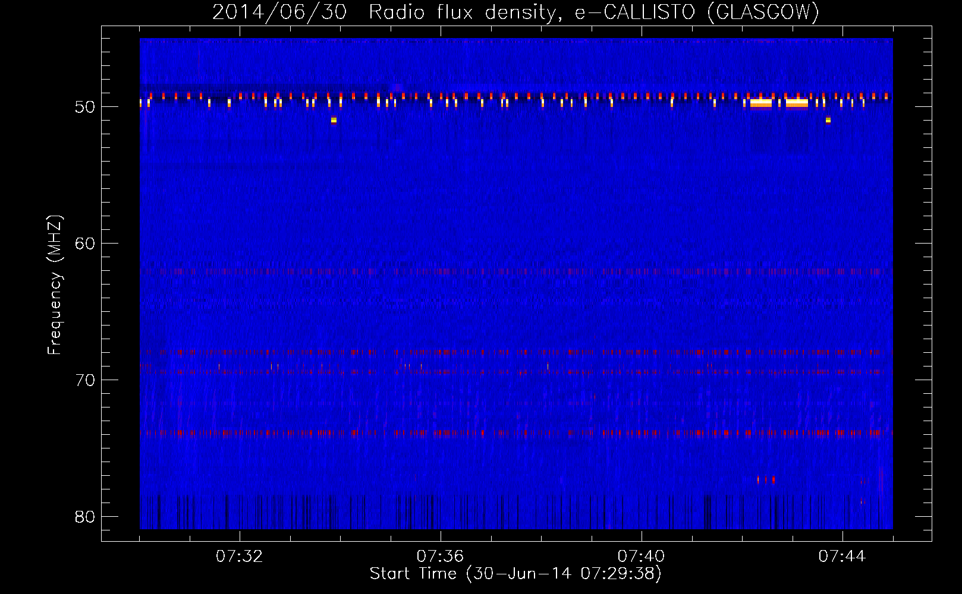
Task: Click the 07:36 time tick label
Action: [x=440, y=557]
